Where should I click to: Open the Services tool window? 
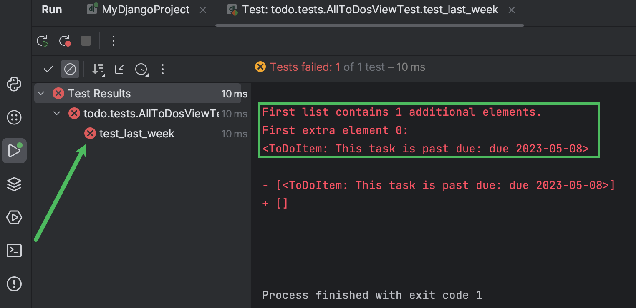[14, 217]
